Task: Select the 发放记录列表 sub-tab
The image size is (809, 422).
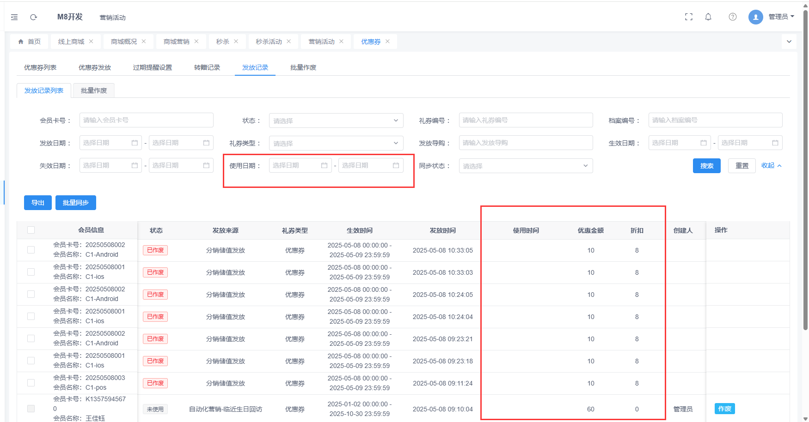Action: click(44, 90)
